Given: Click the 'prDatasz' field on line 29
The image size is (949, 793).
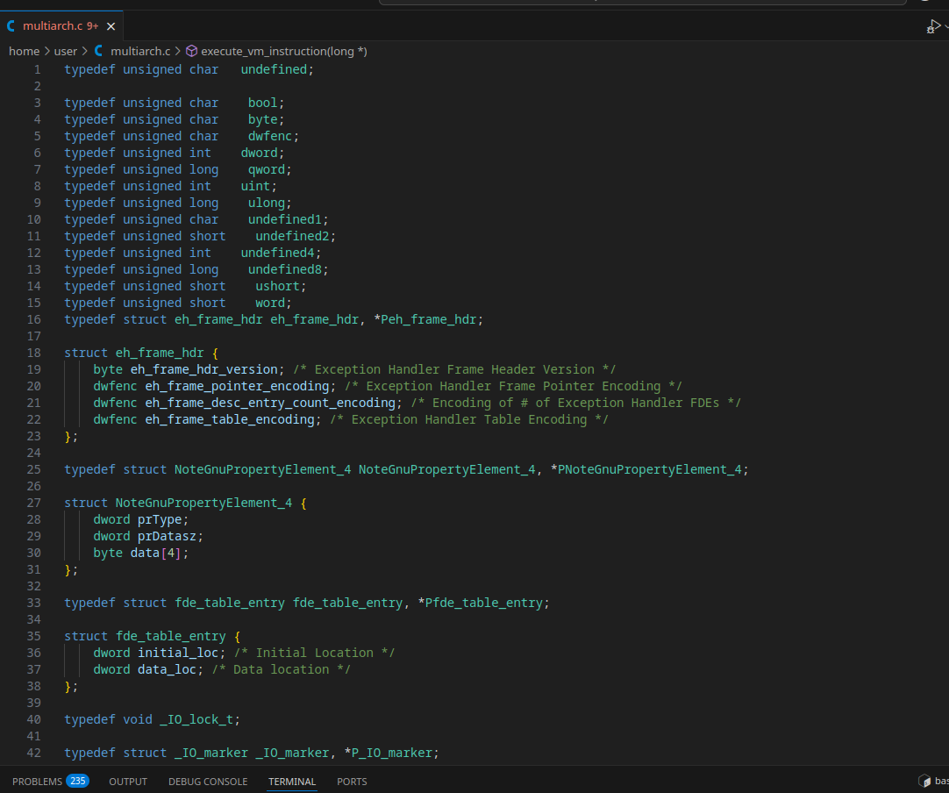Looking at the screenshot, I should click(167, 536).
